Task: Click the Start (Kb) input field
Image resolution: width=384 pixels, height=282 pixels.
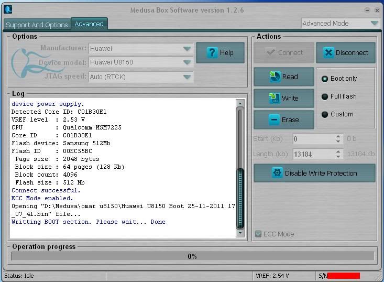Action: (314, 139)
